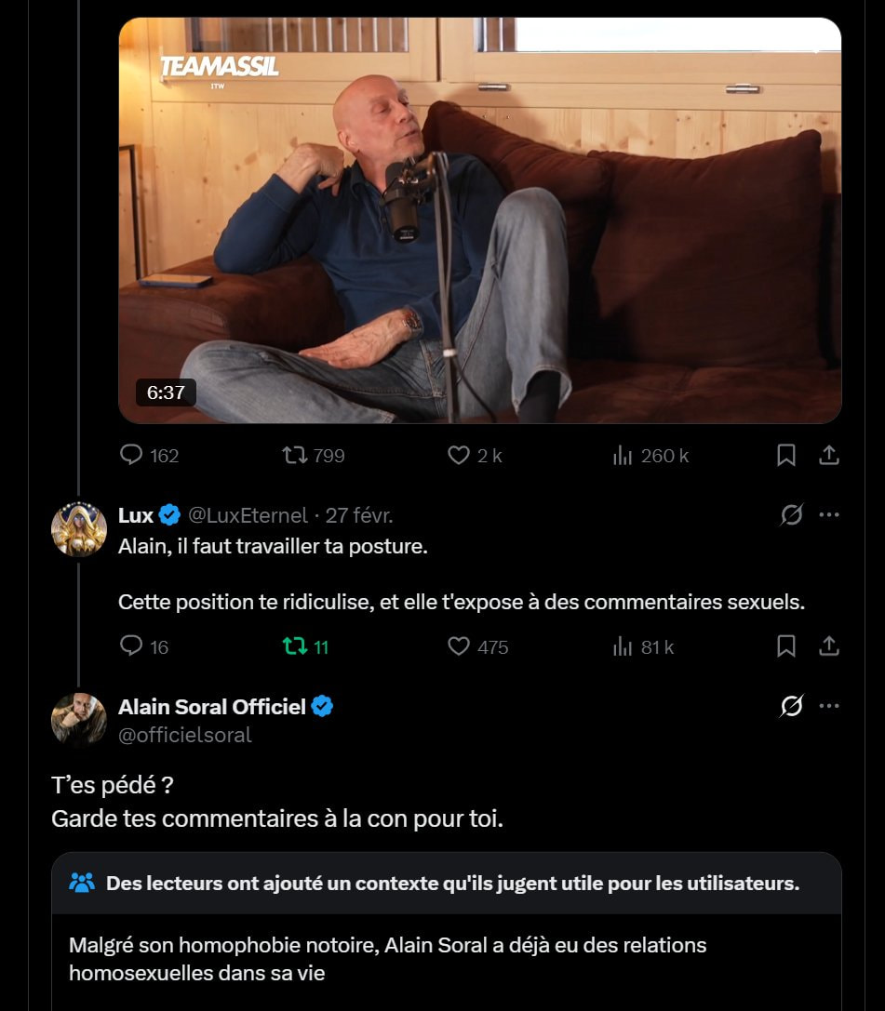The width and height of the screenshot is (885, 1011).
Task: View analytics of the 260 k views post
Action: coord(623,455)
